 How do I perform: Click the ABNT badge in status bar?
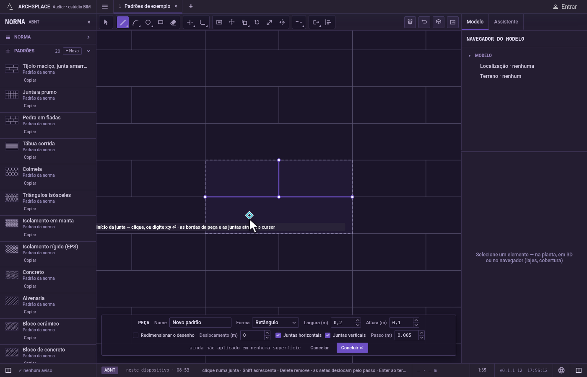pos(110,370)
